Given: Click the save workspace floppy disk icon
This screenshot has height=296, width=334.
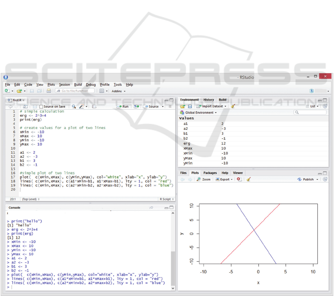Looking at the screenshot, I should 190,106.
